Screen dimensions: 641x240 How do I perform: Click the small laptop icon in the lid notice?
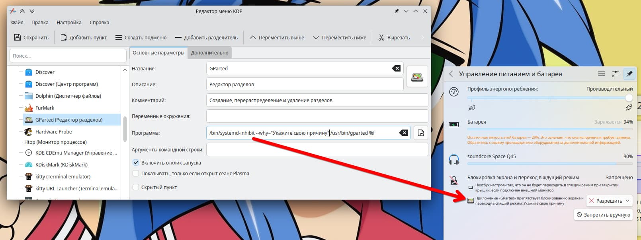[471, 188]
